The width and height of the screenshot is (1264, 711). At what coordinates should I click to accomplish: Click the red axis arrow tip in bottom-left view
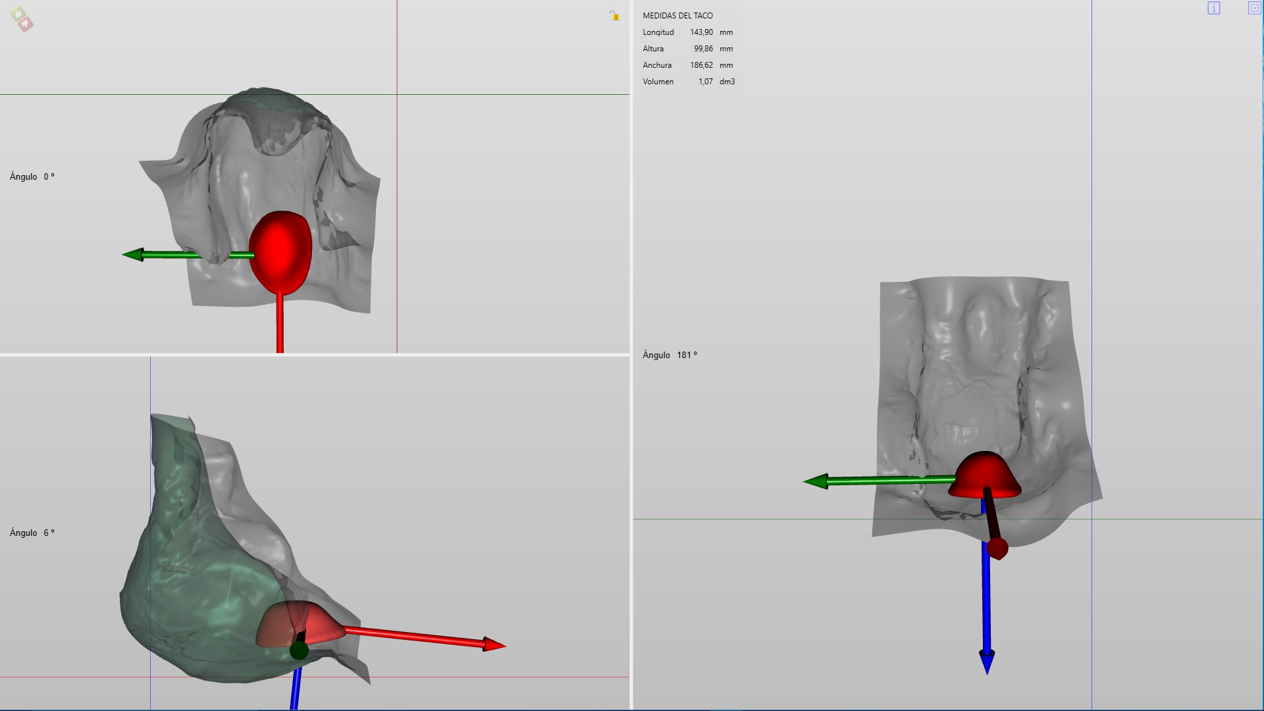495,645
